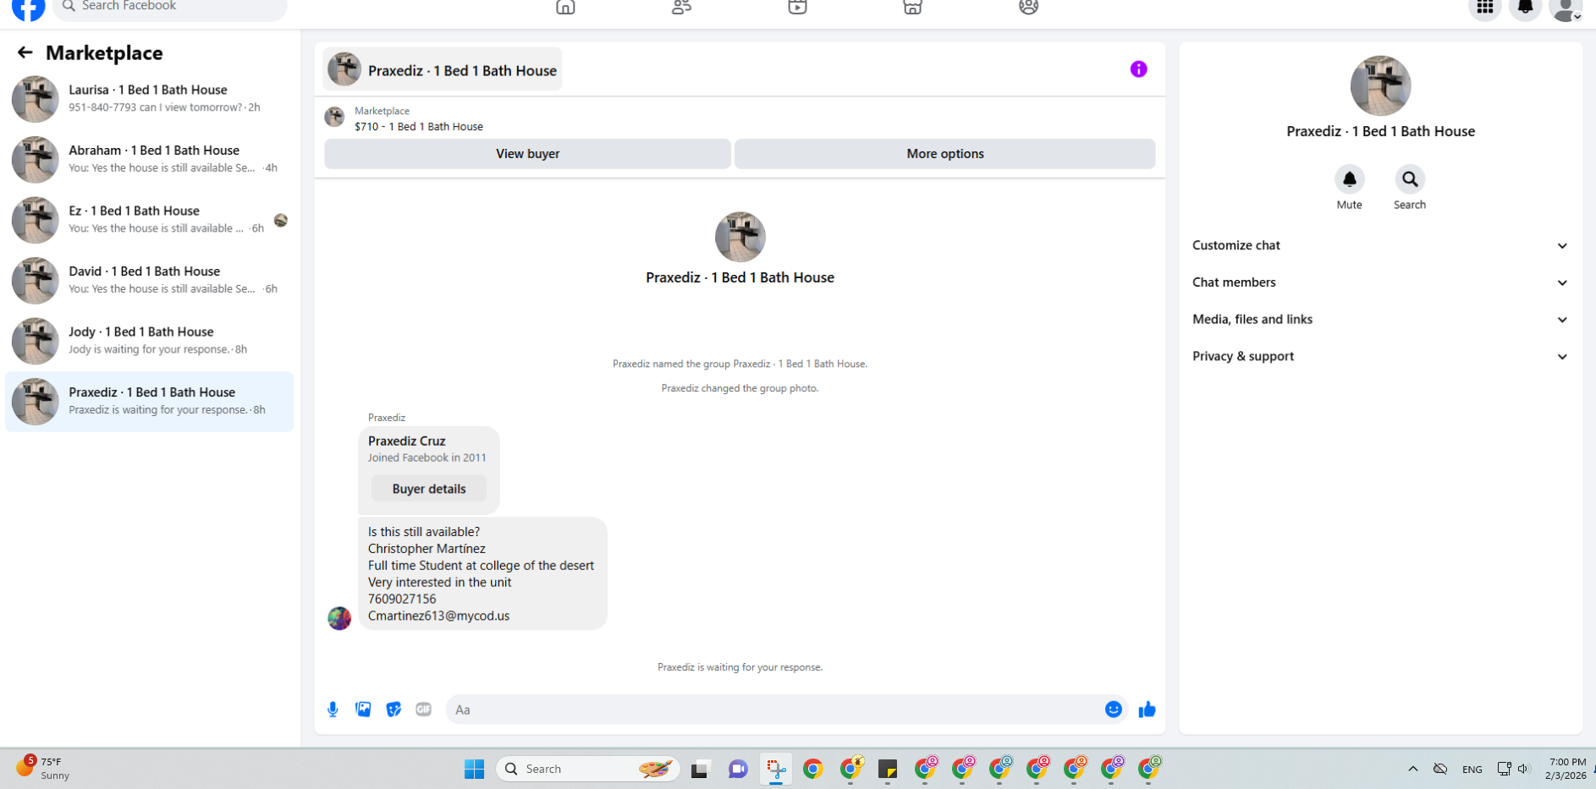Open the sticker picker icon
The width and height of the screenshot is (1596, 789).
393,710
